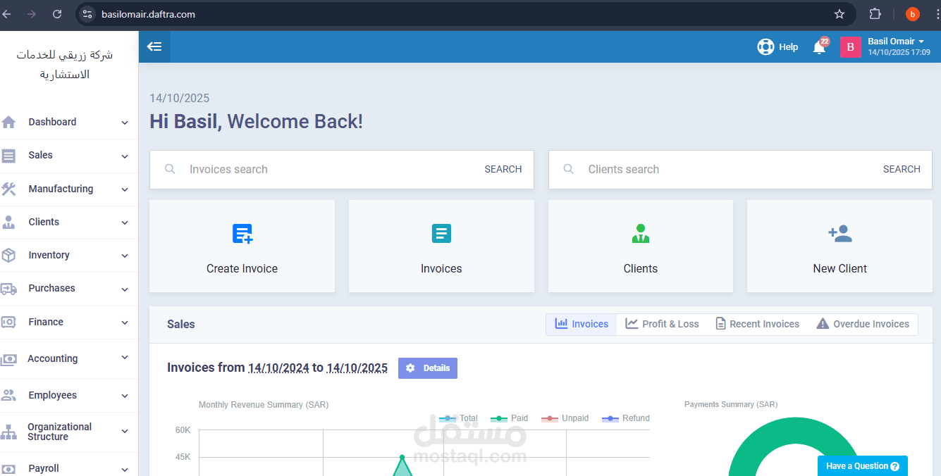This screenshot has width=941, height=476.
Task: Click the end date 14/10/2025 link
Action: click(x=357, y=368)
